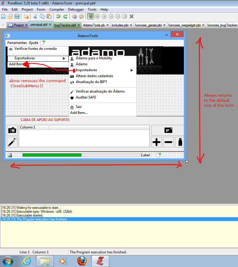Image resolution: width=238 pixels, height=267 pixels.
Task: Click the magic wand button
Action: [12, 142]
